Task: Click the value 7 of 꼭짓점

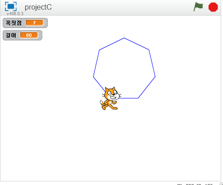Action: 34,23
